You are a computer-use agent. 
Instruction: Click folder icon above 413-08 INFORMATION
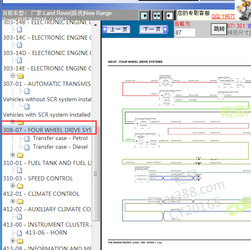(20, 241)
